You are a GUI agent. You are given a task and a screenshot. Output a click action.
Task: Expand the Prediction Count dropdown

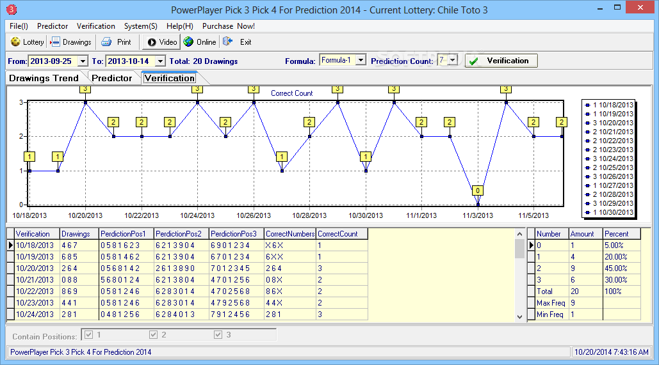453,61
